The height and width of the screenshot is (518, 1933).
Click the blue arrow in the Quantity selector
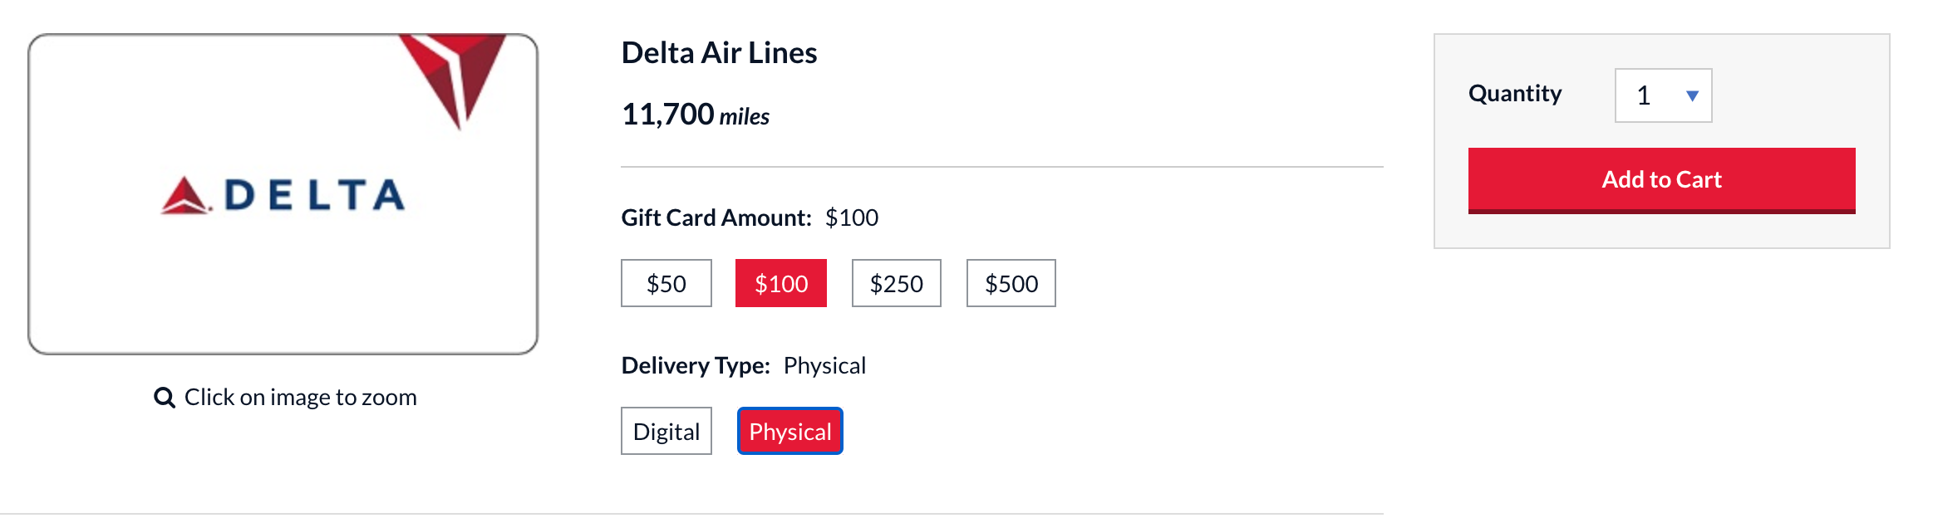coord(1692,96)
